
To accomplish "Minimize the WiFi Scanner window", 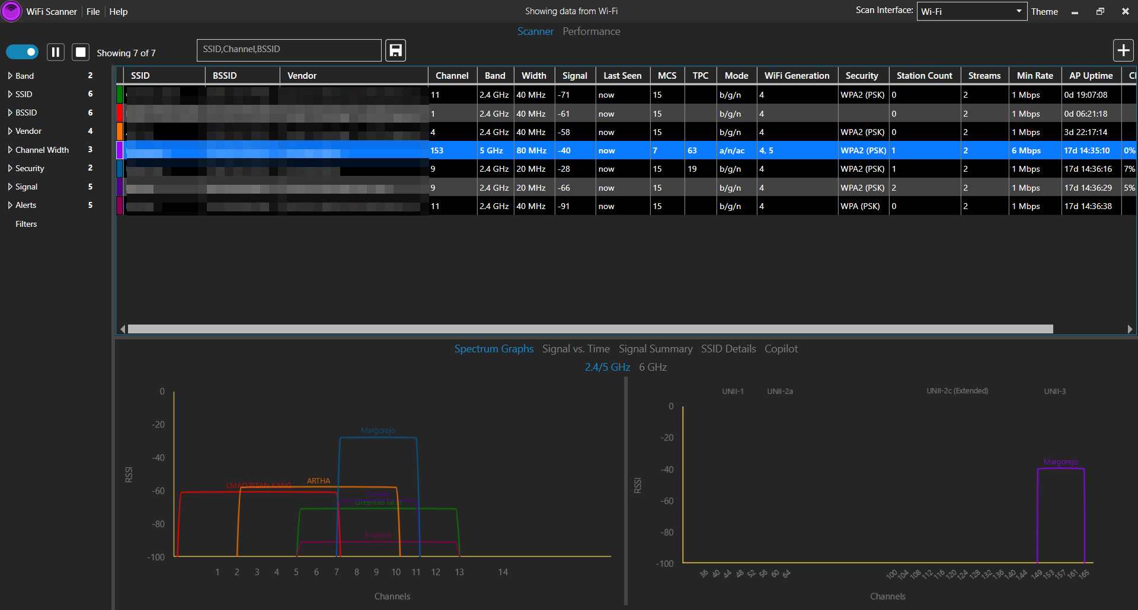I will coord(1075,12).
